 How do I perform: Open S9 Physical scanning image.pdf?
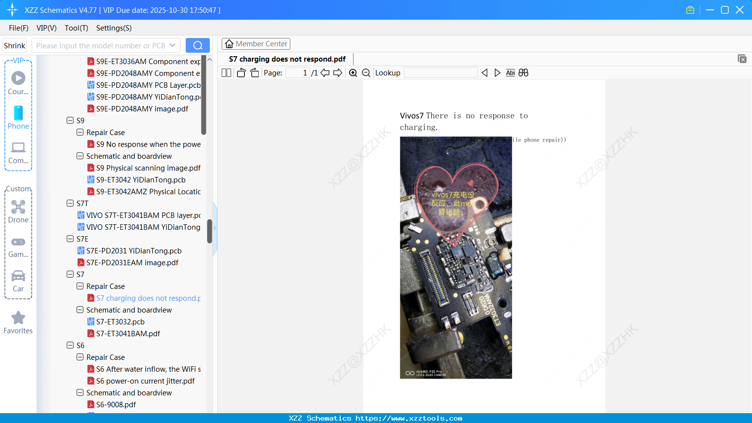144,168
